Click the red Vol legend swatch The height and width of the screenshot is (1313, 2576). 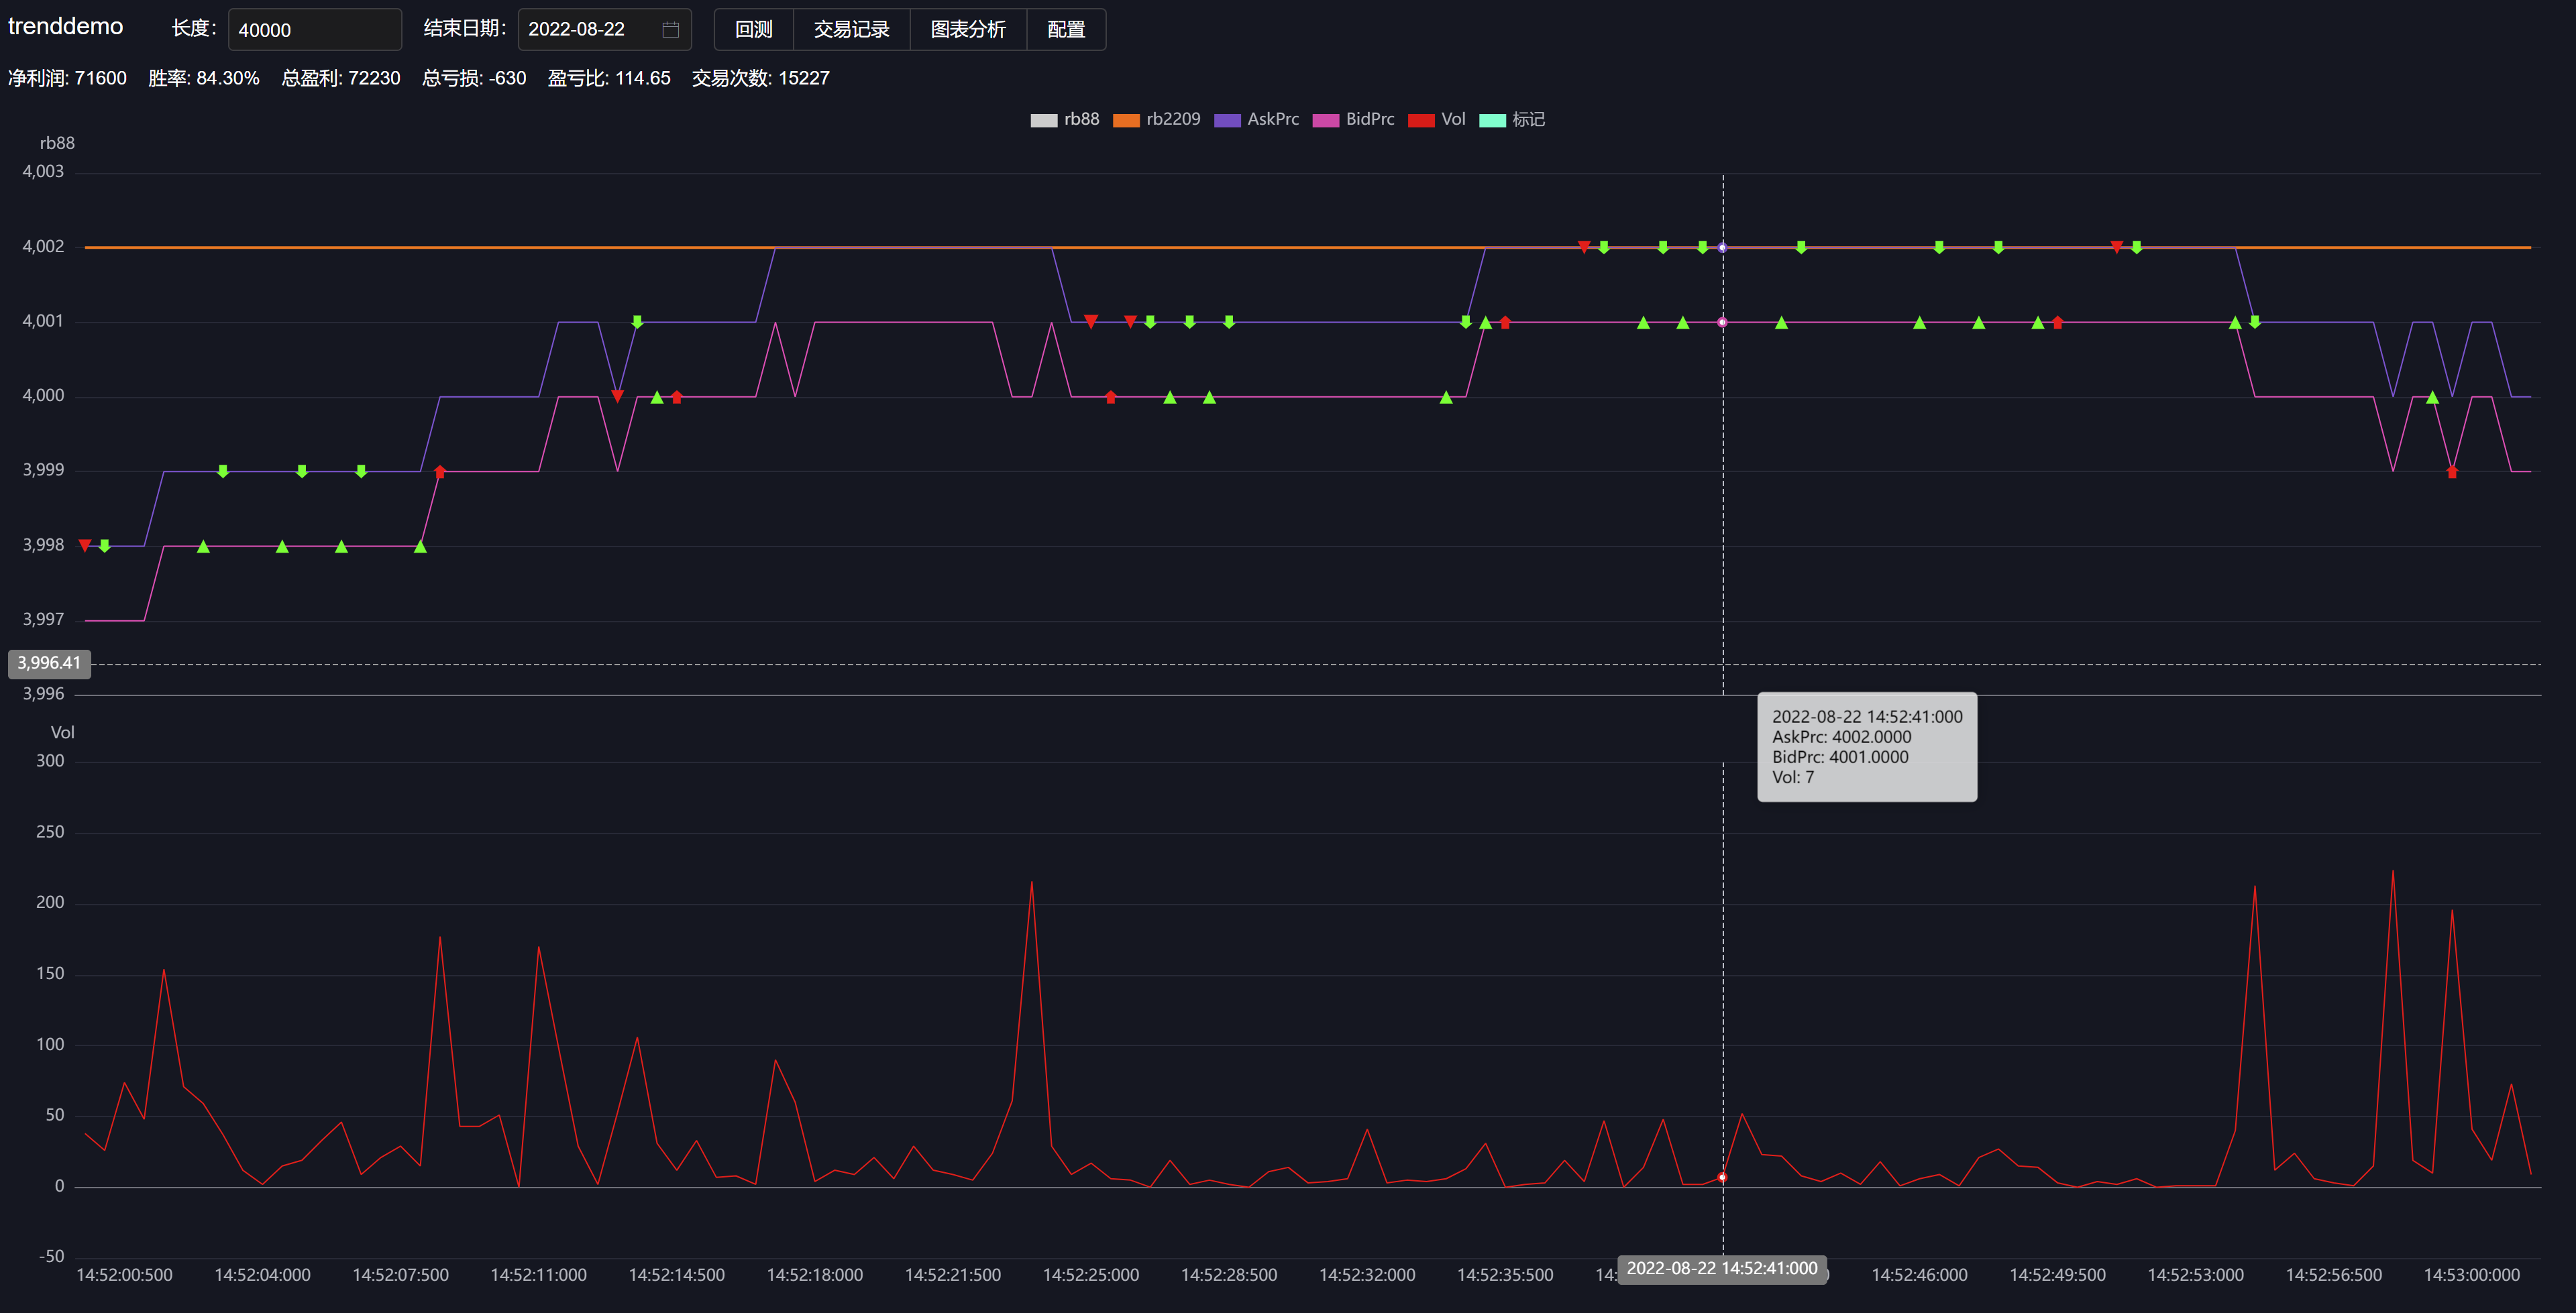tap(1421, 120)
